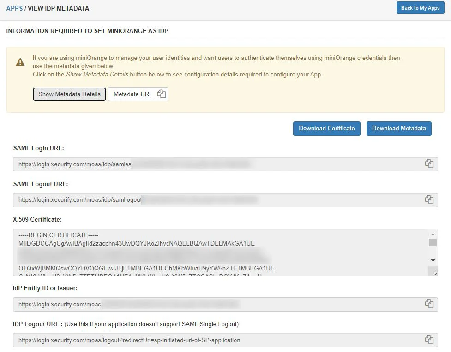Click the SAML Login URL: label
Screen dimensions: 451x352
tap(38, 148)
